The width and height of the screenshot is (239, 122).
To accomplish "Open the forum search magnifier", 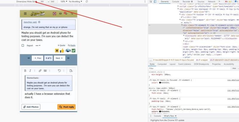I will [72, 13].
